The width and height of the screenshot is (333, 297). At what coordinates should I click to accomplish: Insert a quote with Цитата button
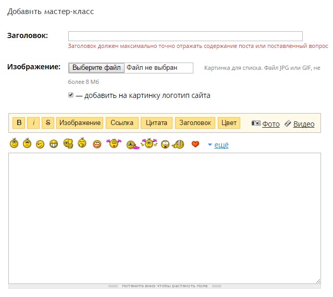click(157, 123)
